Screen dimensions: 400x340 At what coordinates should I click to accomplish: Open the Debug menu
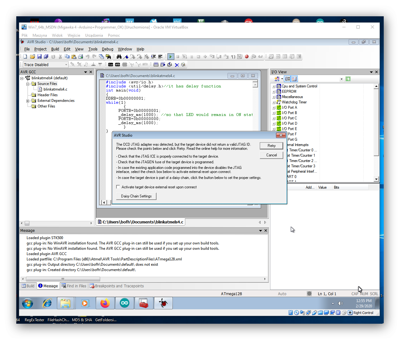click(107, 49)
